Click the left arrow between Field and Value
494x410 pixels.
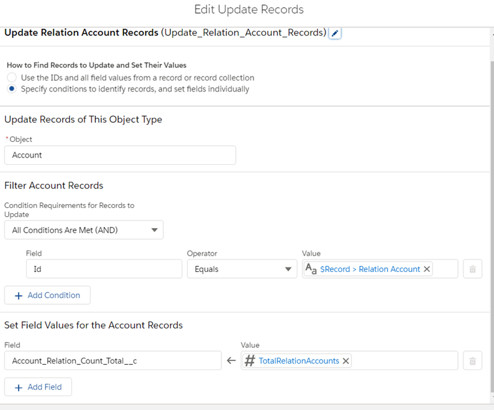(x=231, y=360)
